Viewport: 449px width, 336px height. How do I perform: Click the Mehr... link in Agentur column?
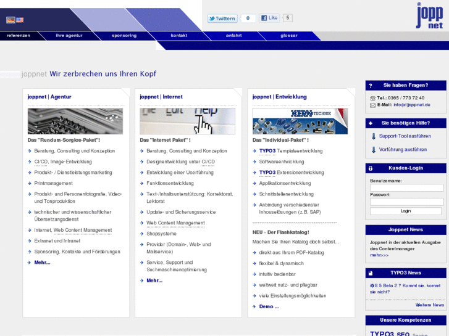coord(42,262)
